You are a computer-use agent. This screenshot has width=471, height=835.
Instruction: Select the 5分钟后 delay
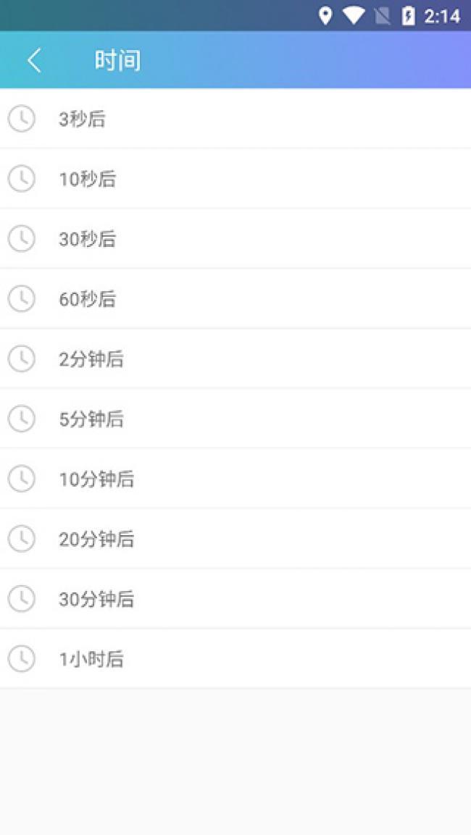point(91,419)
